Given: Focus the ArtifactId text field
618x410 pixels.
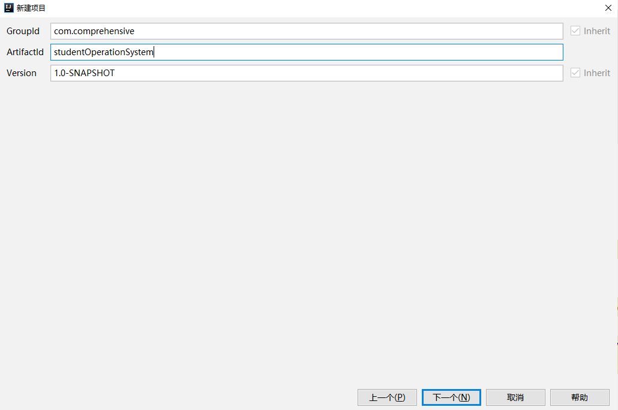Looking at the screenshot, I should tap(307, 52).
